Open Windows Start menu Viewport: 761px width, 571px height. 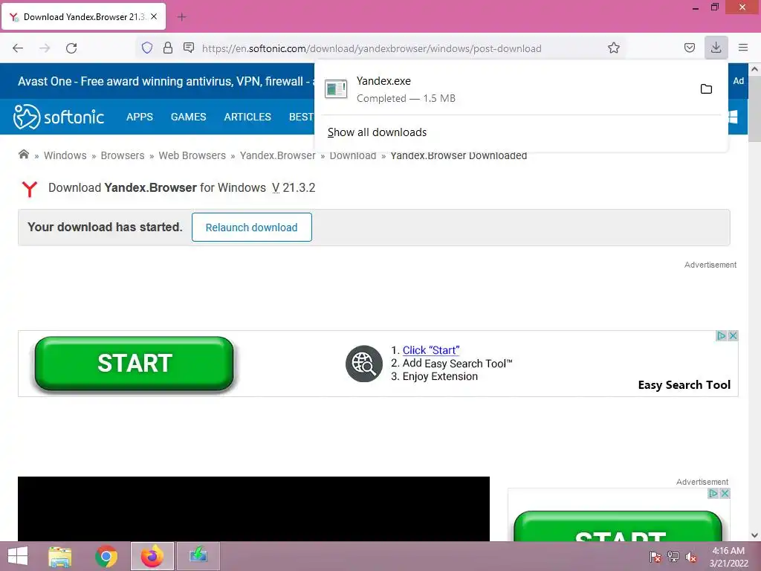point(18,556)
